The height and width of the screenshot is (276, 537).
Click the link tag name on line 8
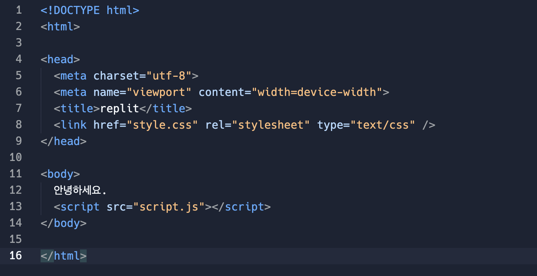pyautogui.click(x=73, y=125)
